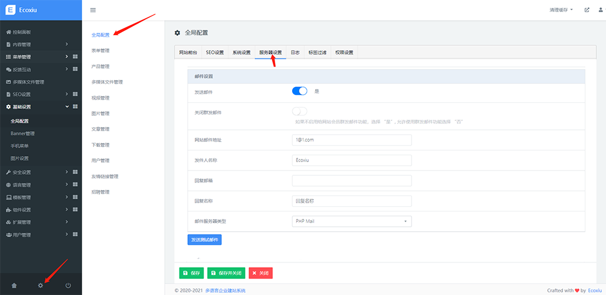Screen dimensions: 606x295
Task: Click the green 保存 button
Action: (x=191, y=273)
